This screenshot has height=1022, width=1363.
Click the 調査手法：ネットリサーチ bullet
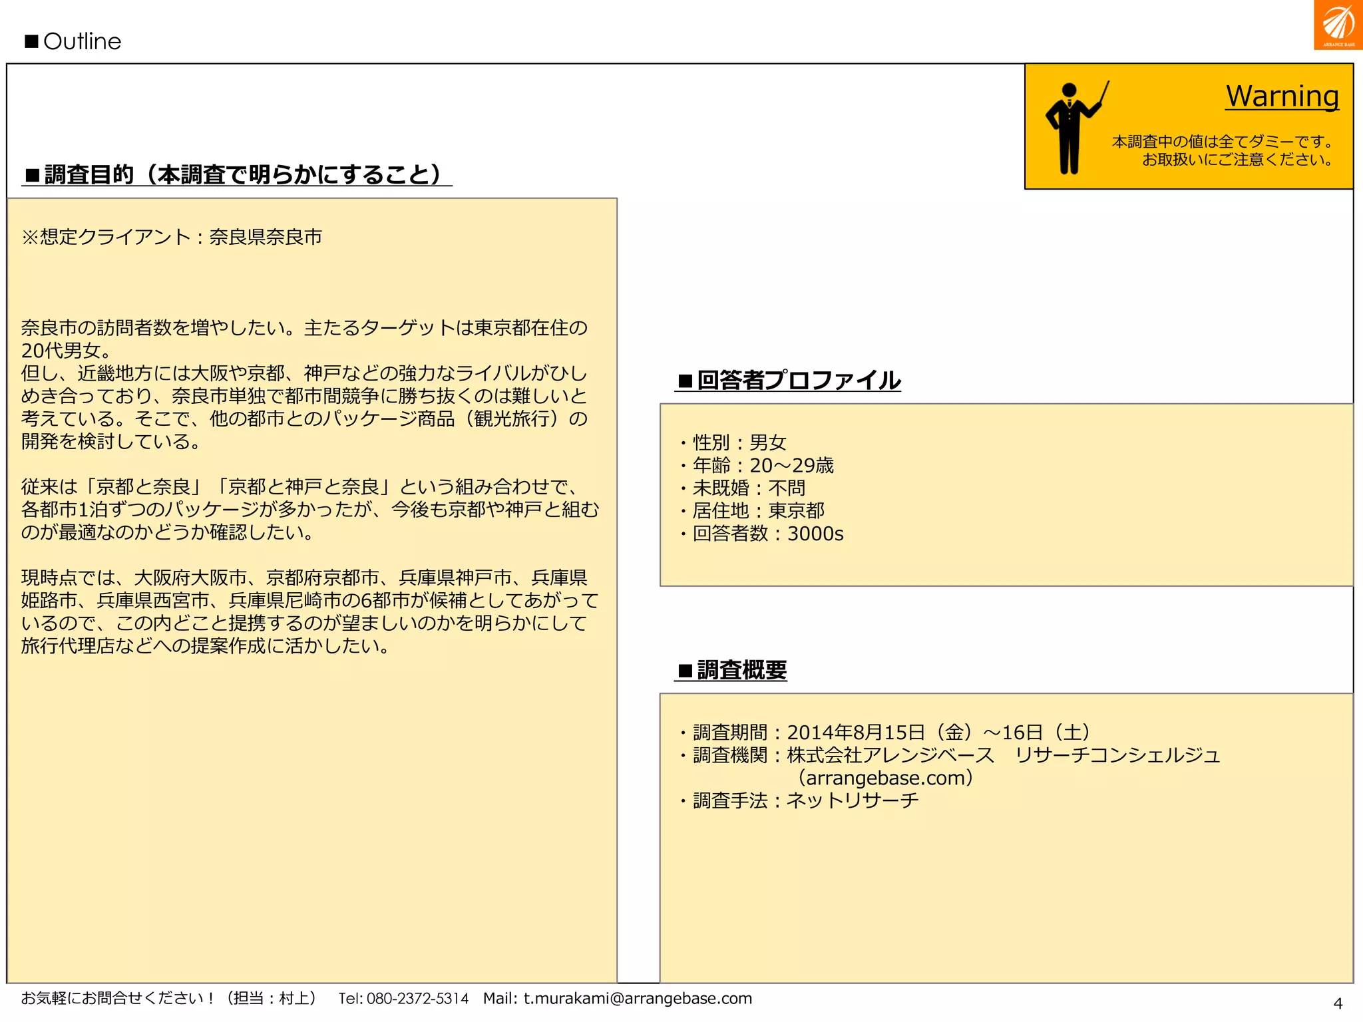coord(799,800)
